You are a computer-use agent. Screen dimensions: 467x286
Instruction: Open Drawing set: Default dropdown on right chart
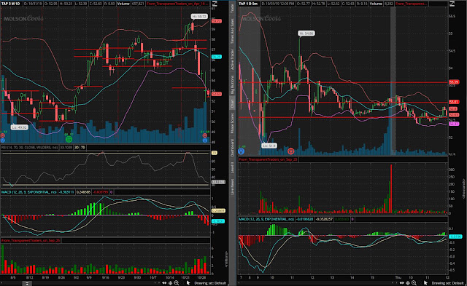click(447, 283)
